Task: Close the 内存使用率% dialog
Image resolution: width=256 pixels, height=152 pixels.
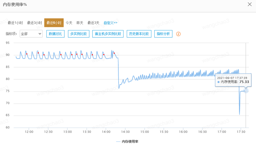Action: [249, 4]
